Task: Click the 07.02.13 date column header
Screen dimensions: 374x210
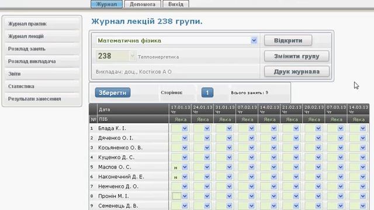Action: pos(247,109)
